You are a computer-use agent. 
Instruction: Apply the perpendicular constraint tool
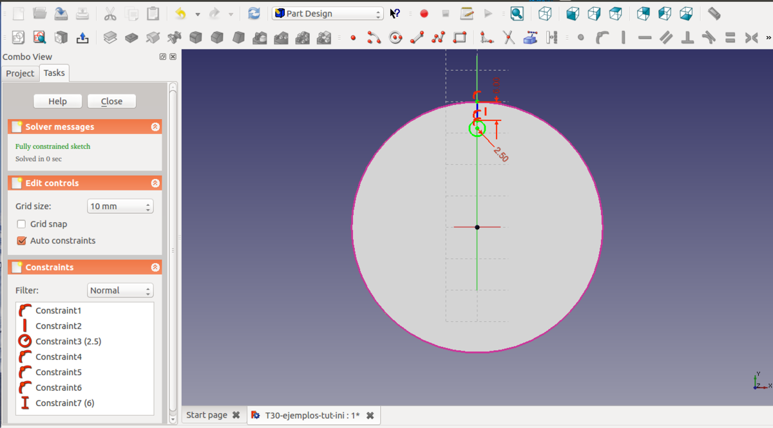[687, 38]
